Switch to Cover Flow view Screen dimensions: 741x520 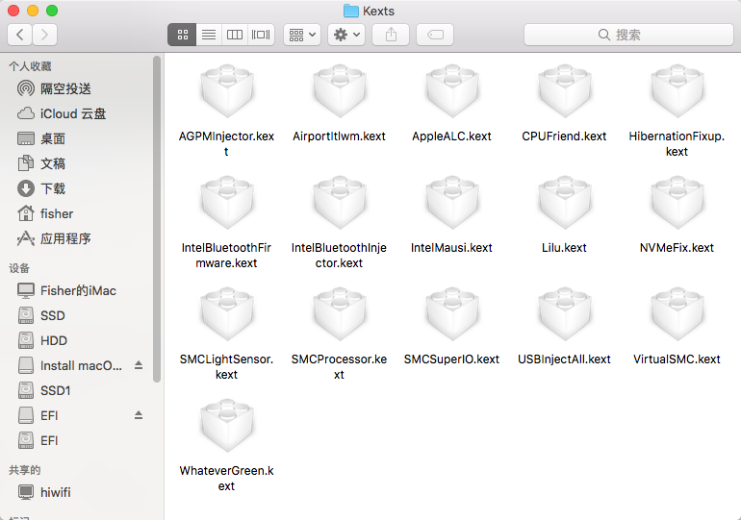pyautogui.click(x=261, y=35)
